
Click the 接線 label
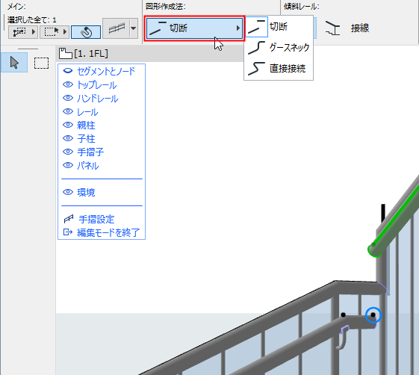(x=360, y=28)
